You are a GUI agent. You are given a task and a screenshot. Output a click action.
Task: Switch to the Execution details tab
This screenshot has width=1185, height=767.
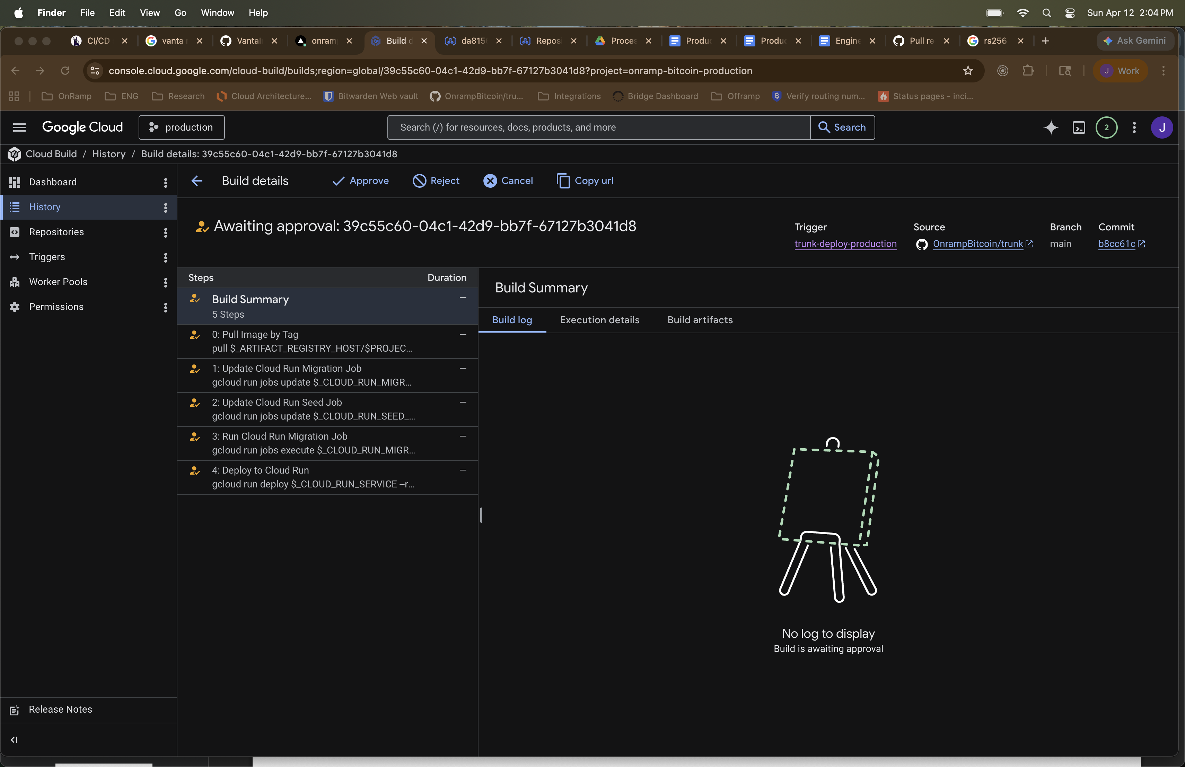pos(599,320)
